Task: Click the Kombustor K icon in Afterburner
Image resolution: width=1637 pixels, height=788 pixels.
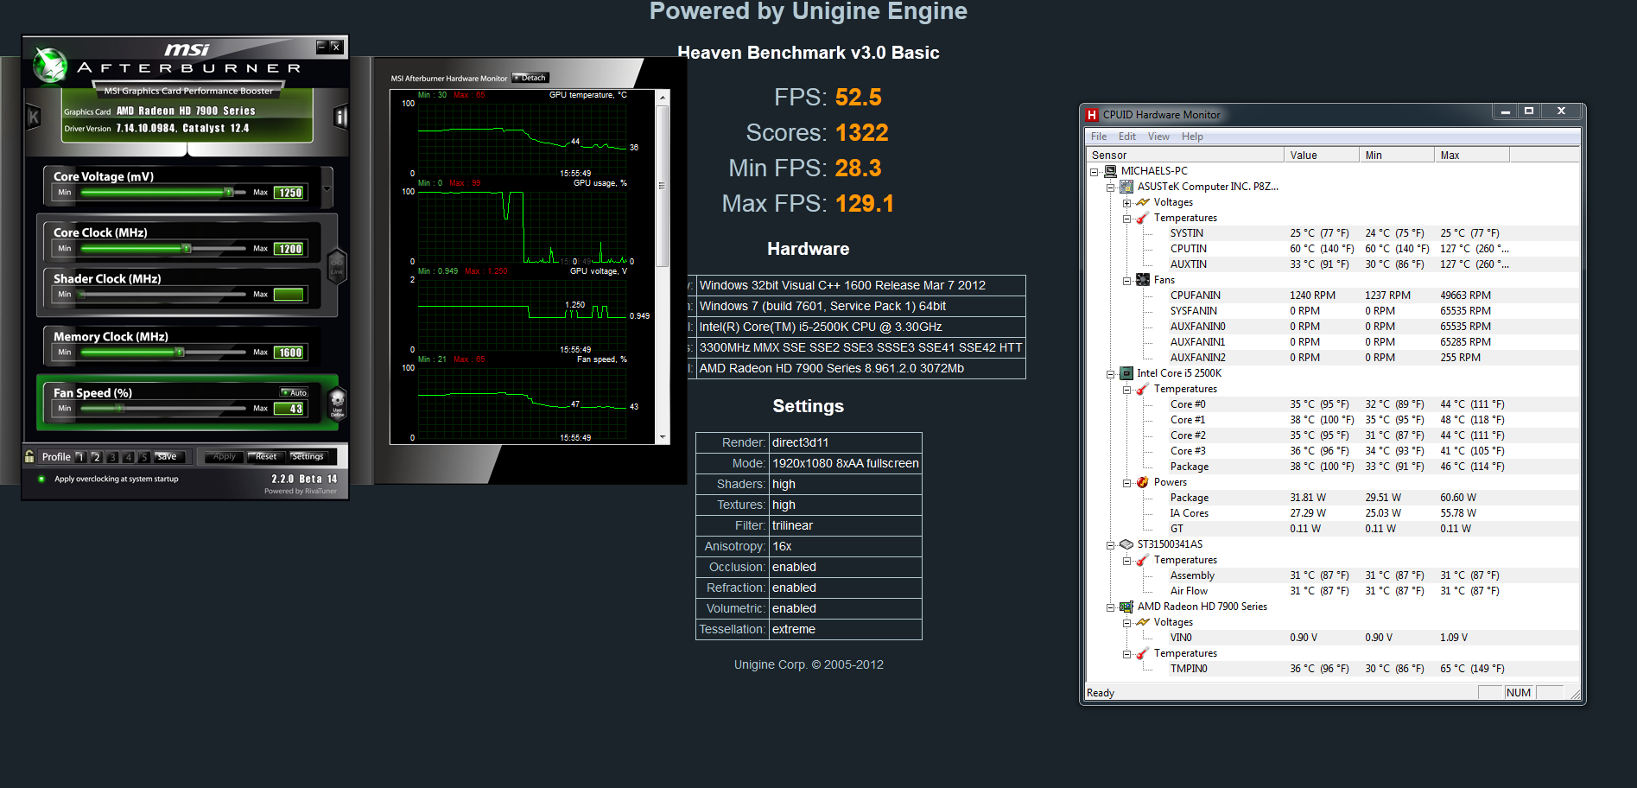Action: point(34,117)
